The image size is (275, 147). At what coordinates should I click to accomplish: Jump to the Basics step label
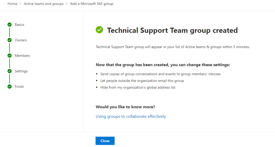tap(19, 25)
